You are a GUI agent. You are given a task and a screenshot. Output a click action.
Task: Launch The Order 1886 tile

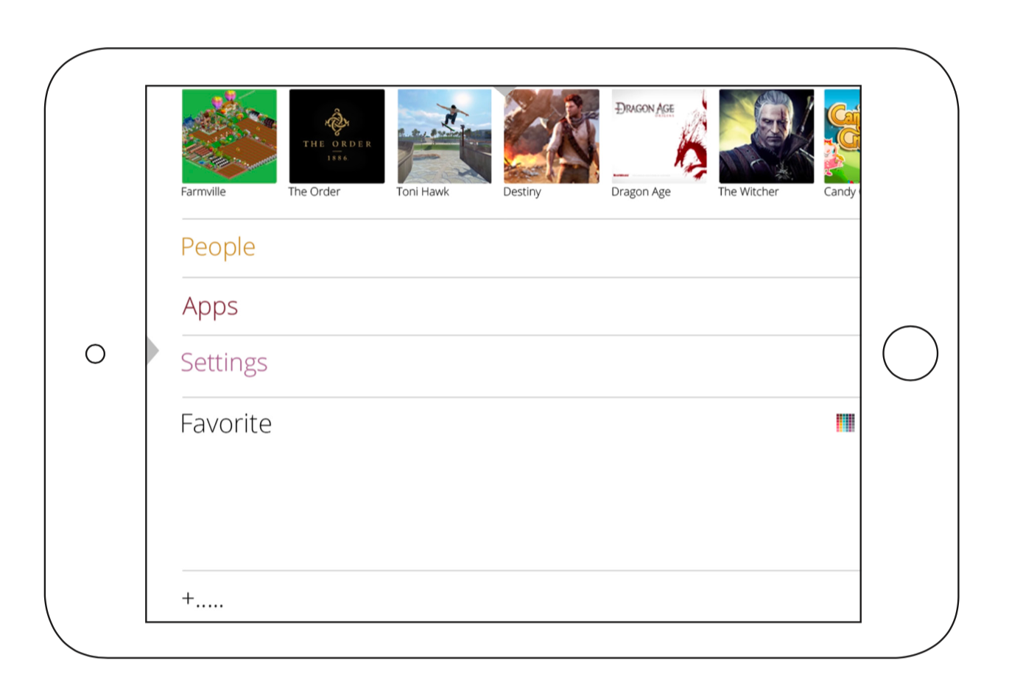pyautogui.click(x=337, y=136)
